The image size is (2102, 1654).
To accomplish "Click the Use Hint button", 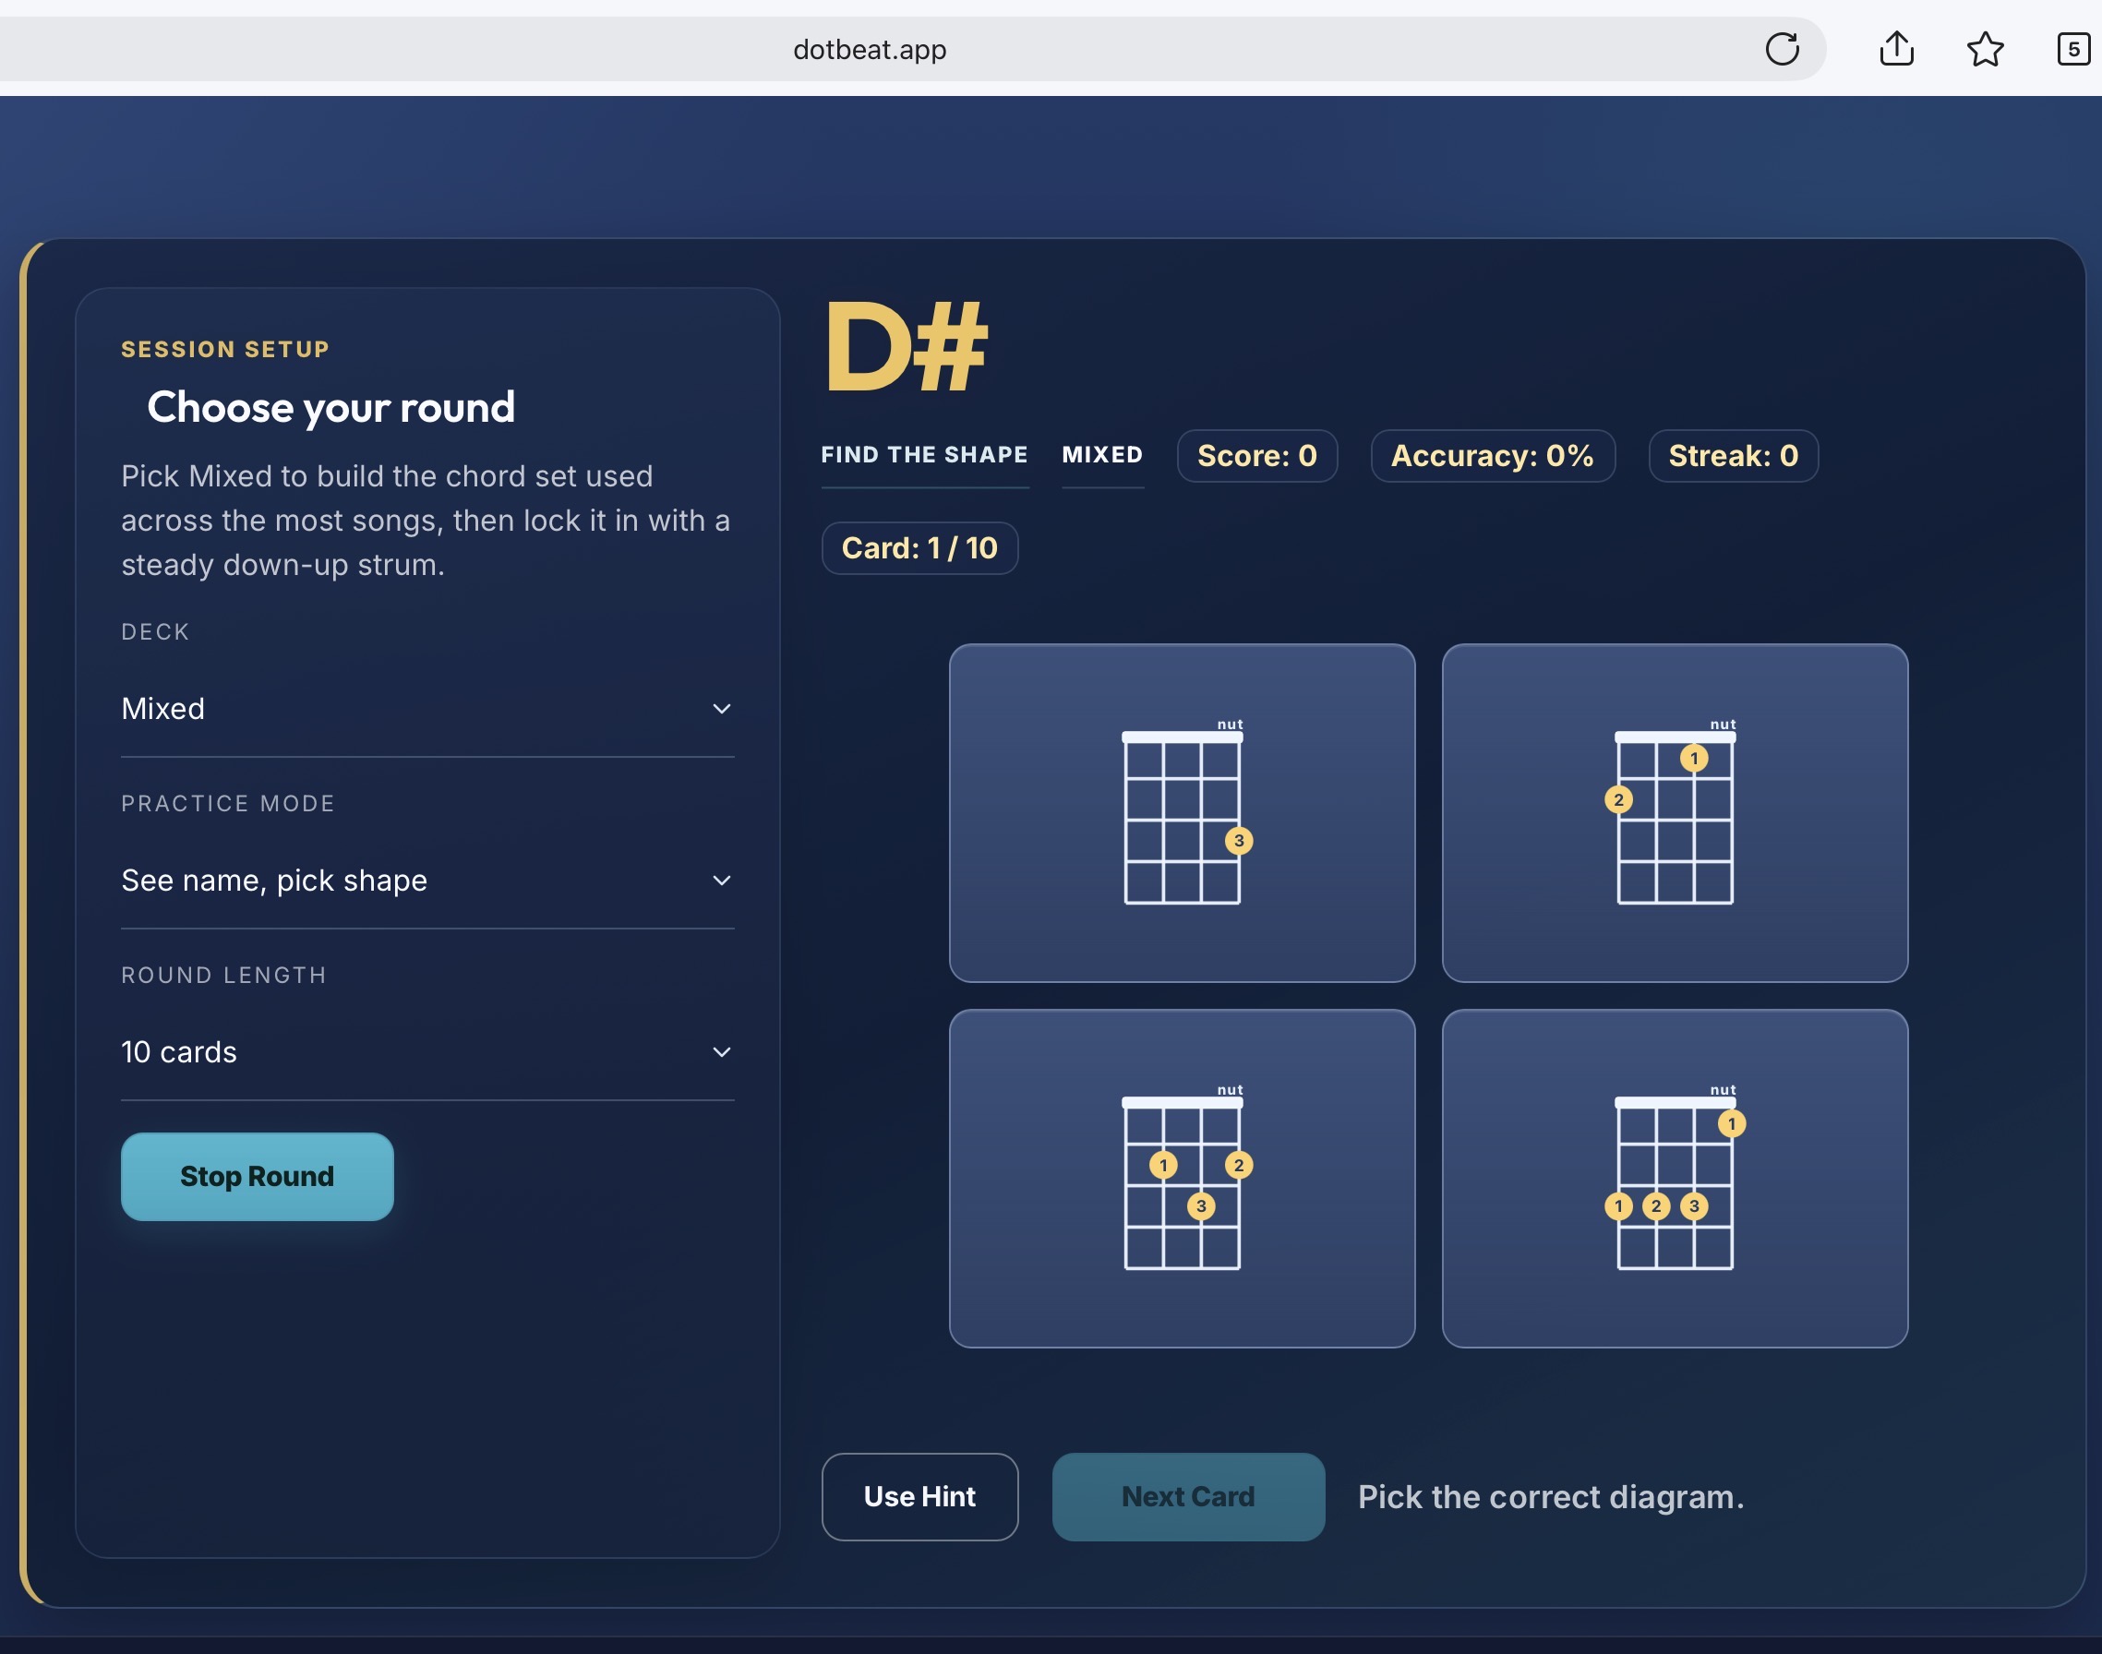I will (919, 1496).
